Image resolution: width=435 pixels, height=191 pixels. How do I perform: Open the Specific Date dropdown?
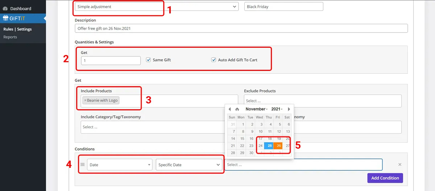[x=189, y=165]
